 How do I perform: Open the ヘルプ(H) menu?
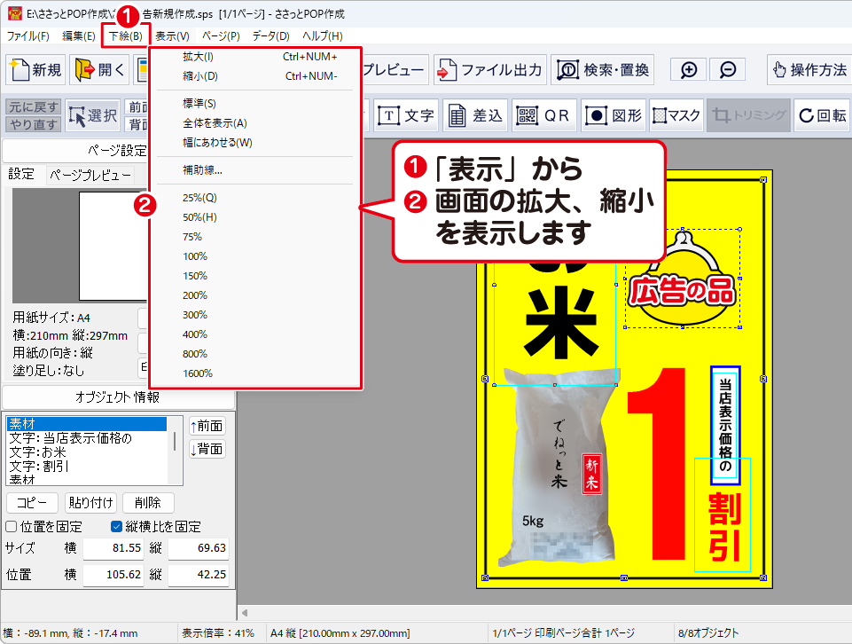tap(322, 36)
